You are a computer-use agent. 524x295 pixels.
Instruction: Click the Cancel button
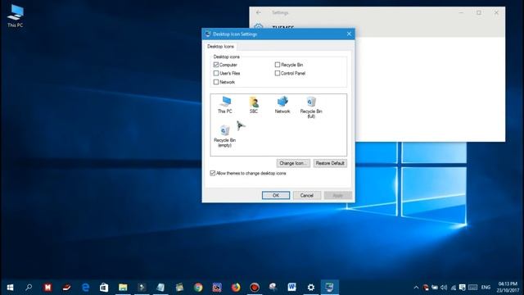[x=307, y=195]
